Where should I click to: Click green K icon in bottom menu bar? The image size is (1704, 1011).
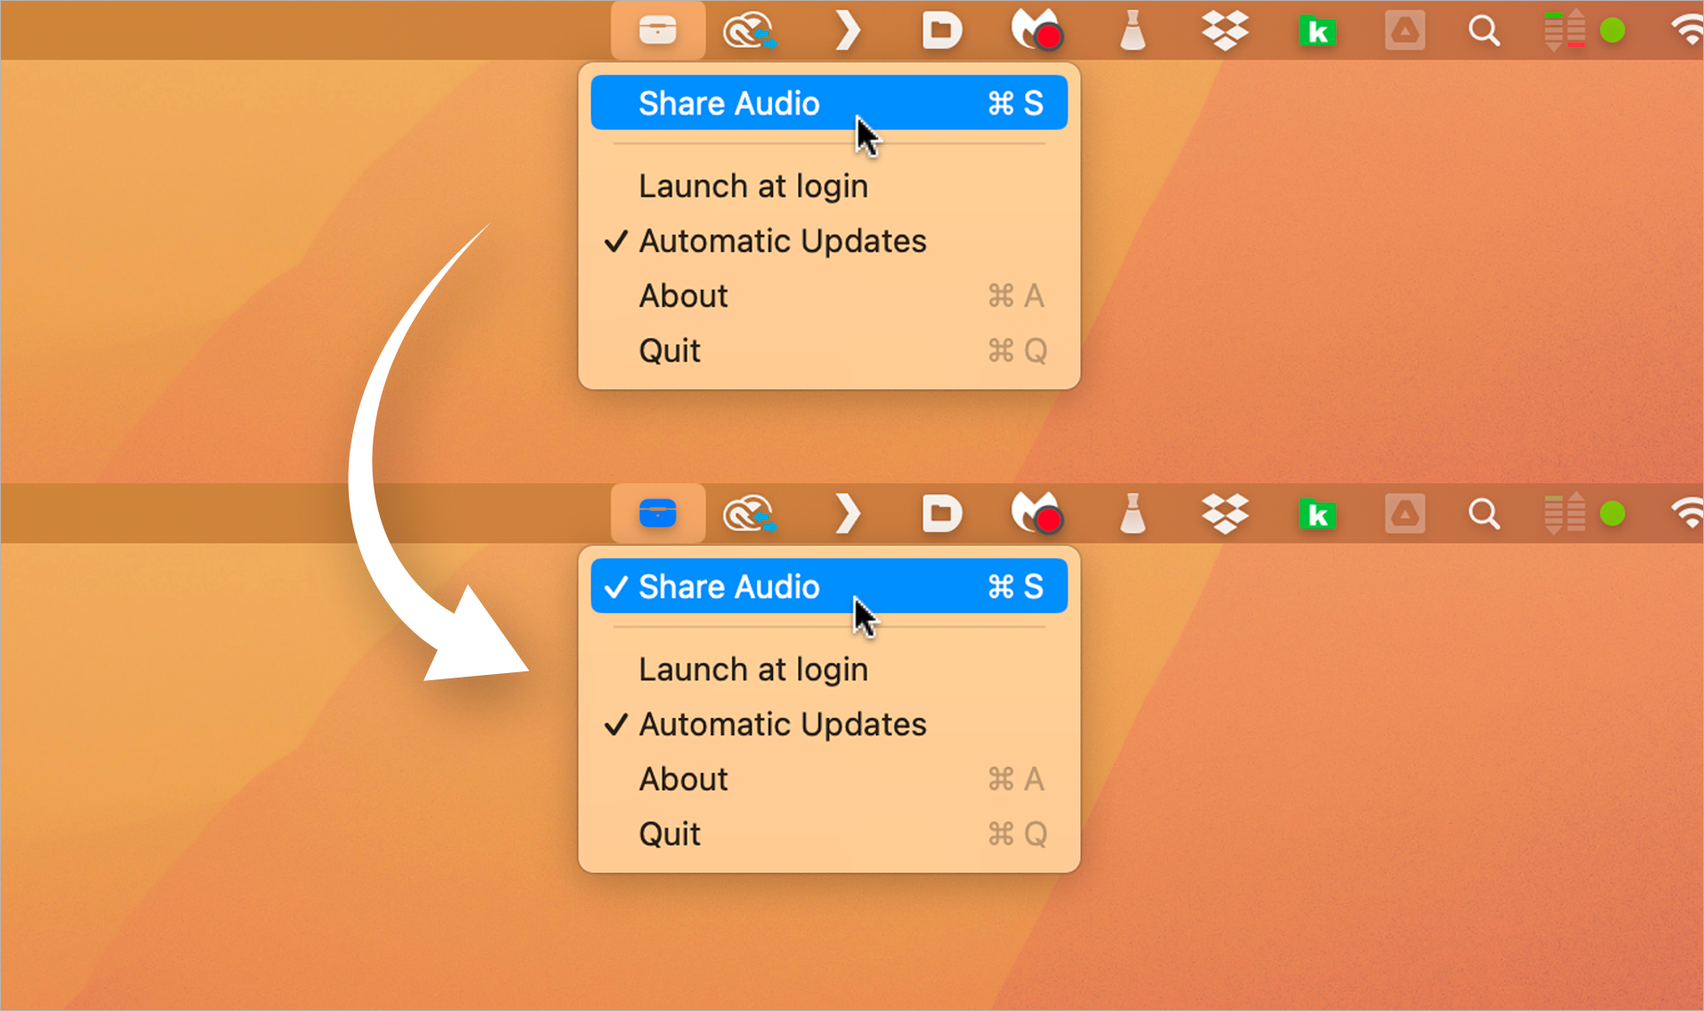pyautogui.click(x=1317, y=514)
